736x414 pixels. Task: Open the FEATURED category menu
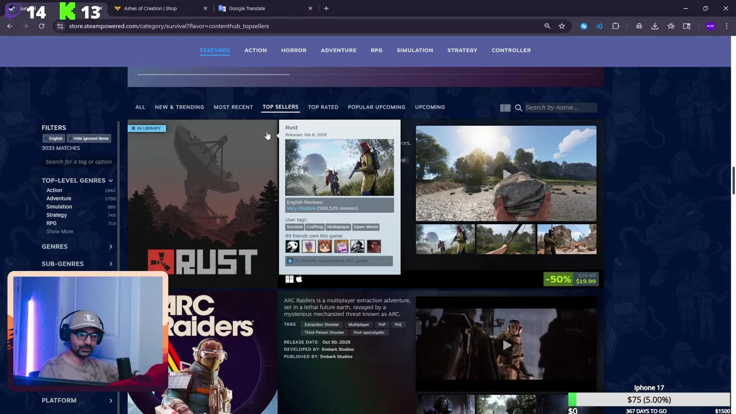[215, 50]
